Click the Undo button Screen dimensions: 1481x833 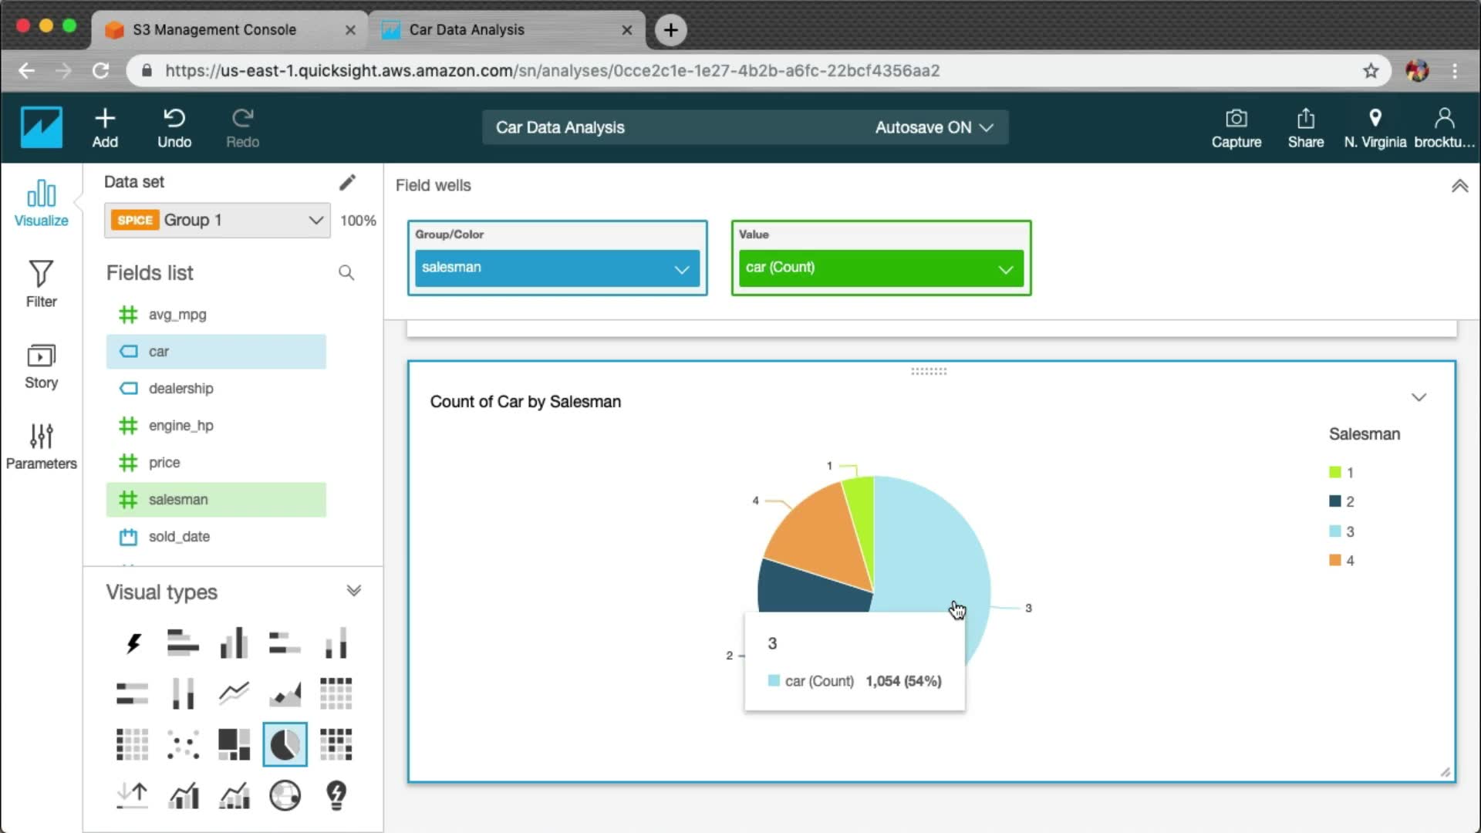pyautogui.click(x=174, y=128)
